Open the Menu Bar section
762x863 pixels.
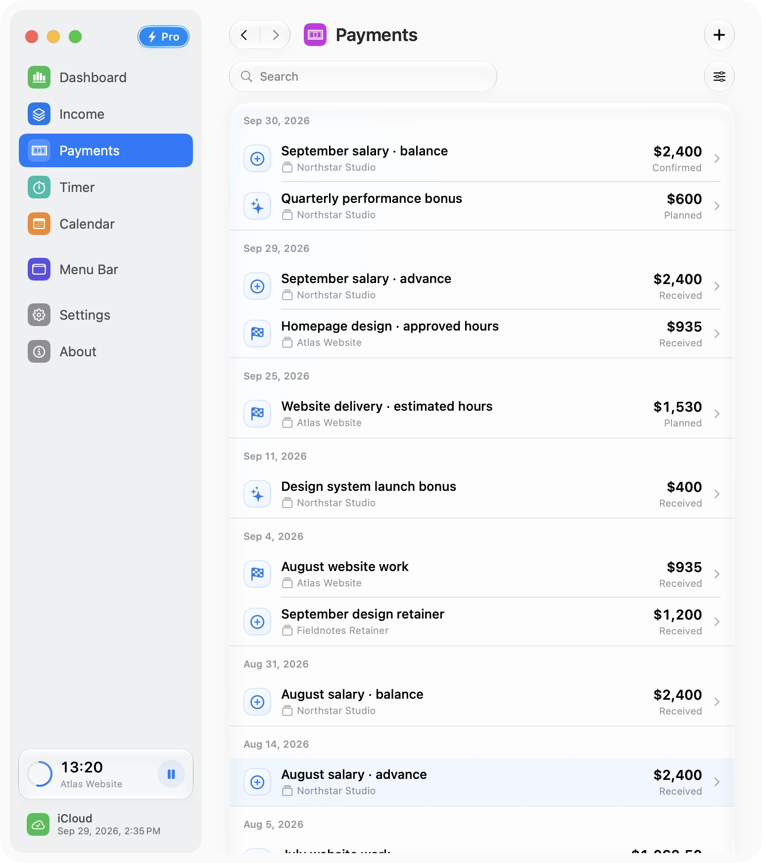106,269
